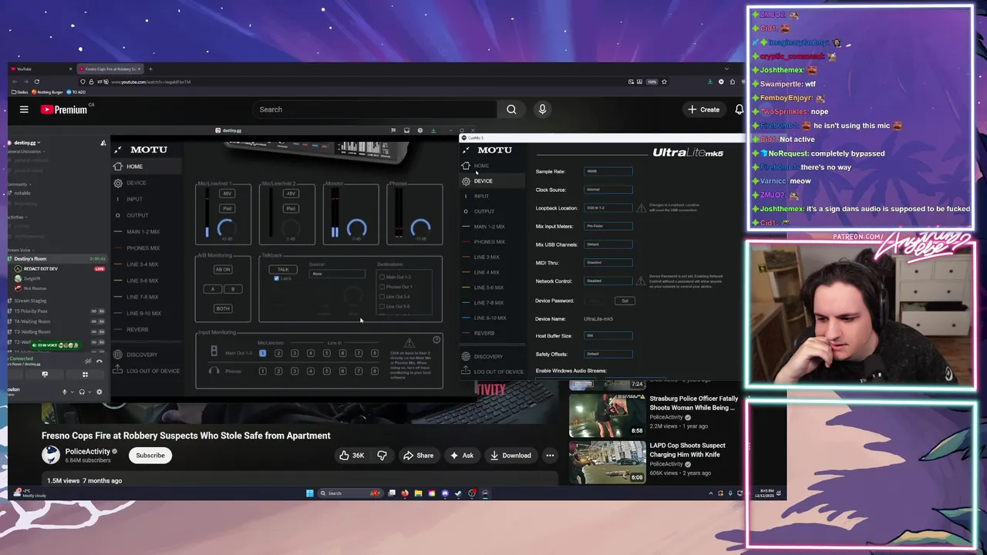
Task: Open MIDI Thru dropdown
Action: (x=608, y=263)
